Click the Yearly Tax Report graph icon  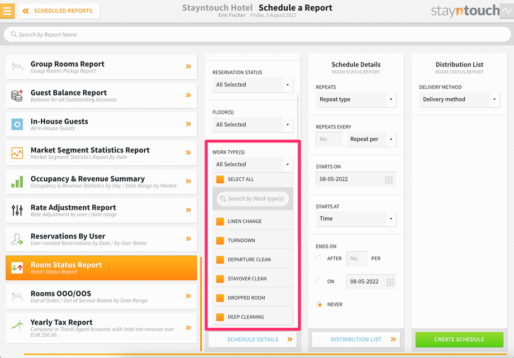pos(17,325)
